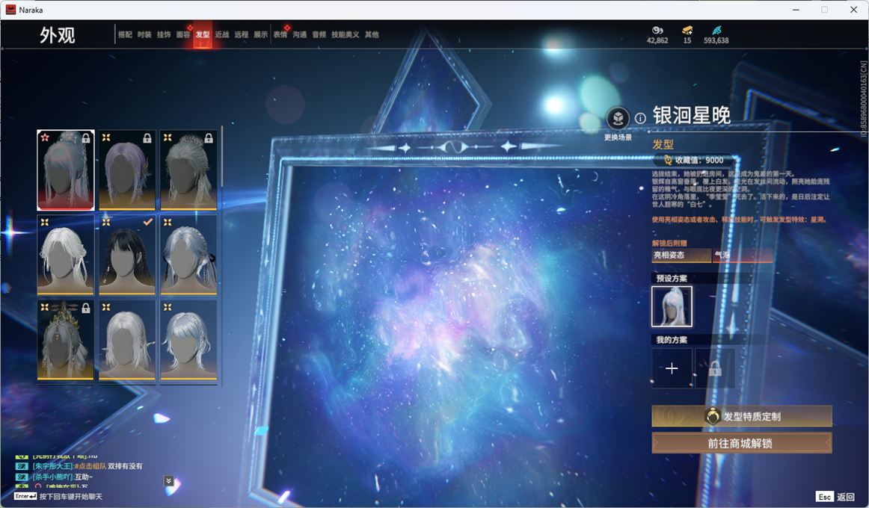The image size is (869, 508).
Task: Click the 亮相姿态 unlock bonus item
Action: click(681, 255)
